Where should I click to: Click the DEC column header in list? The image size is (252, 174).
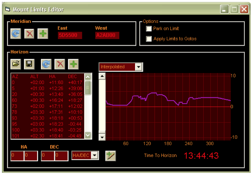[x=73, y=77]
